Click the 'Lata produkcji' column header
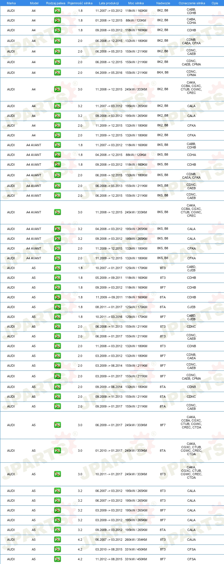 [x=109, y=3]
